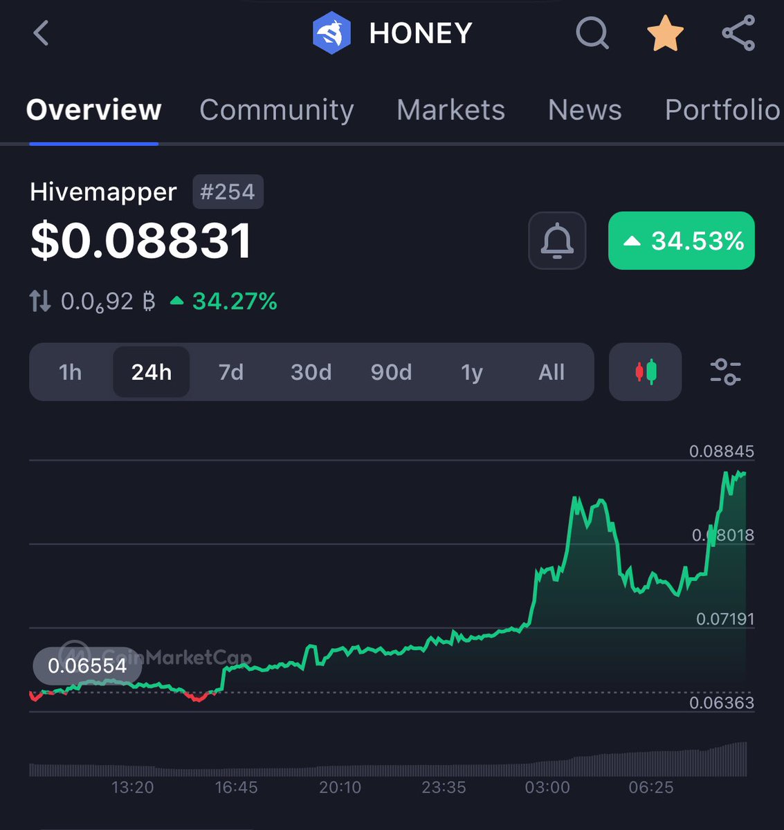Open search for another cryptocurrency
The image size is (784, 830).
pos(592,33)
